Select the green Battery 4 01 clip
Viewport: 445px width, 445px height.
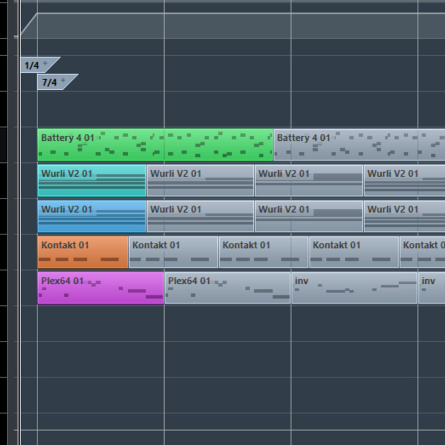tap(155, 145)
